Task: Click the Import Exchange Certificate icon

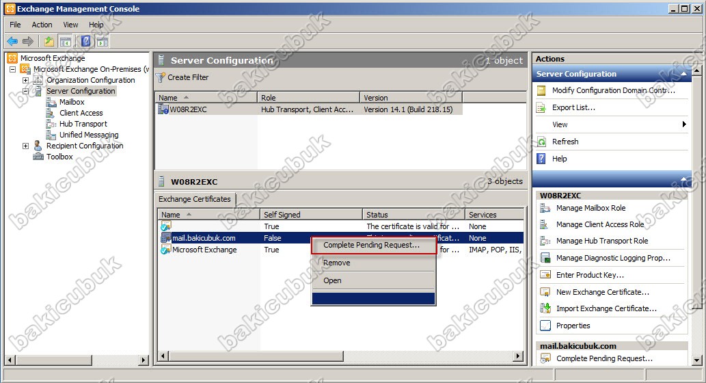Action: point(545,308)
